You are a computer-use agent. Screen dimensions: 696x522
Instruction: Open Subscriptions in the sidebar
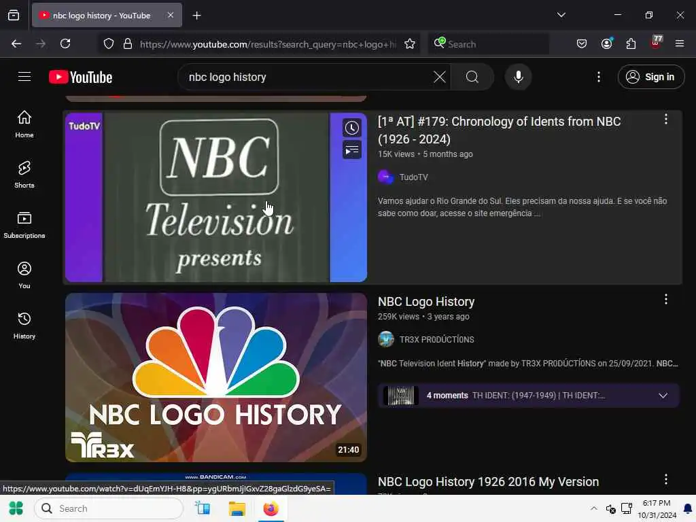(x=24, y=225)
